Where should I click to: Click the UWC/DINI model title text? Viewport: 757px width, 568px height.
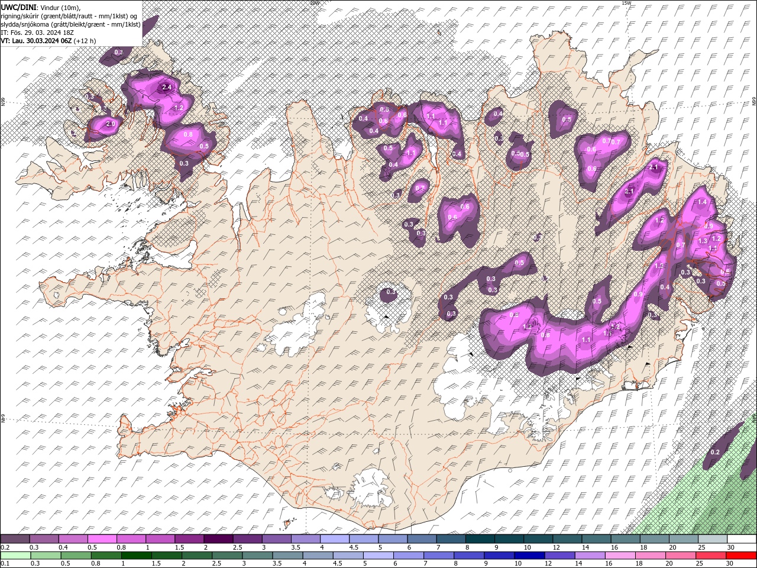click(x=19, y=7)
